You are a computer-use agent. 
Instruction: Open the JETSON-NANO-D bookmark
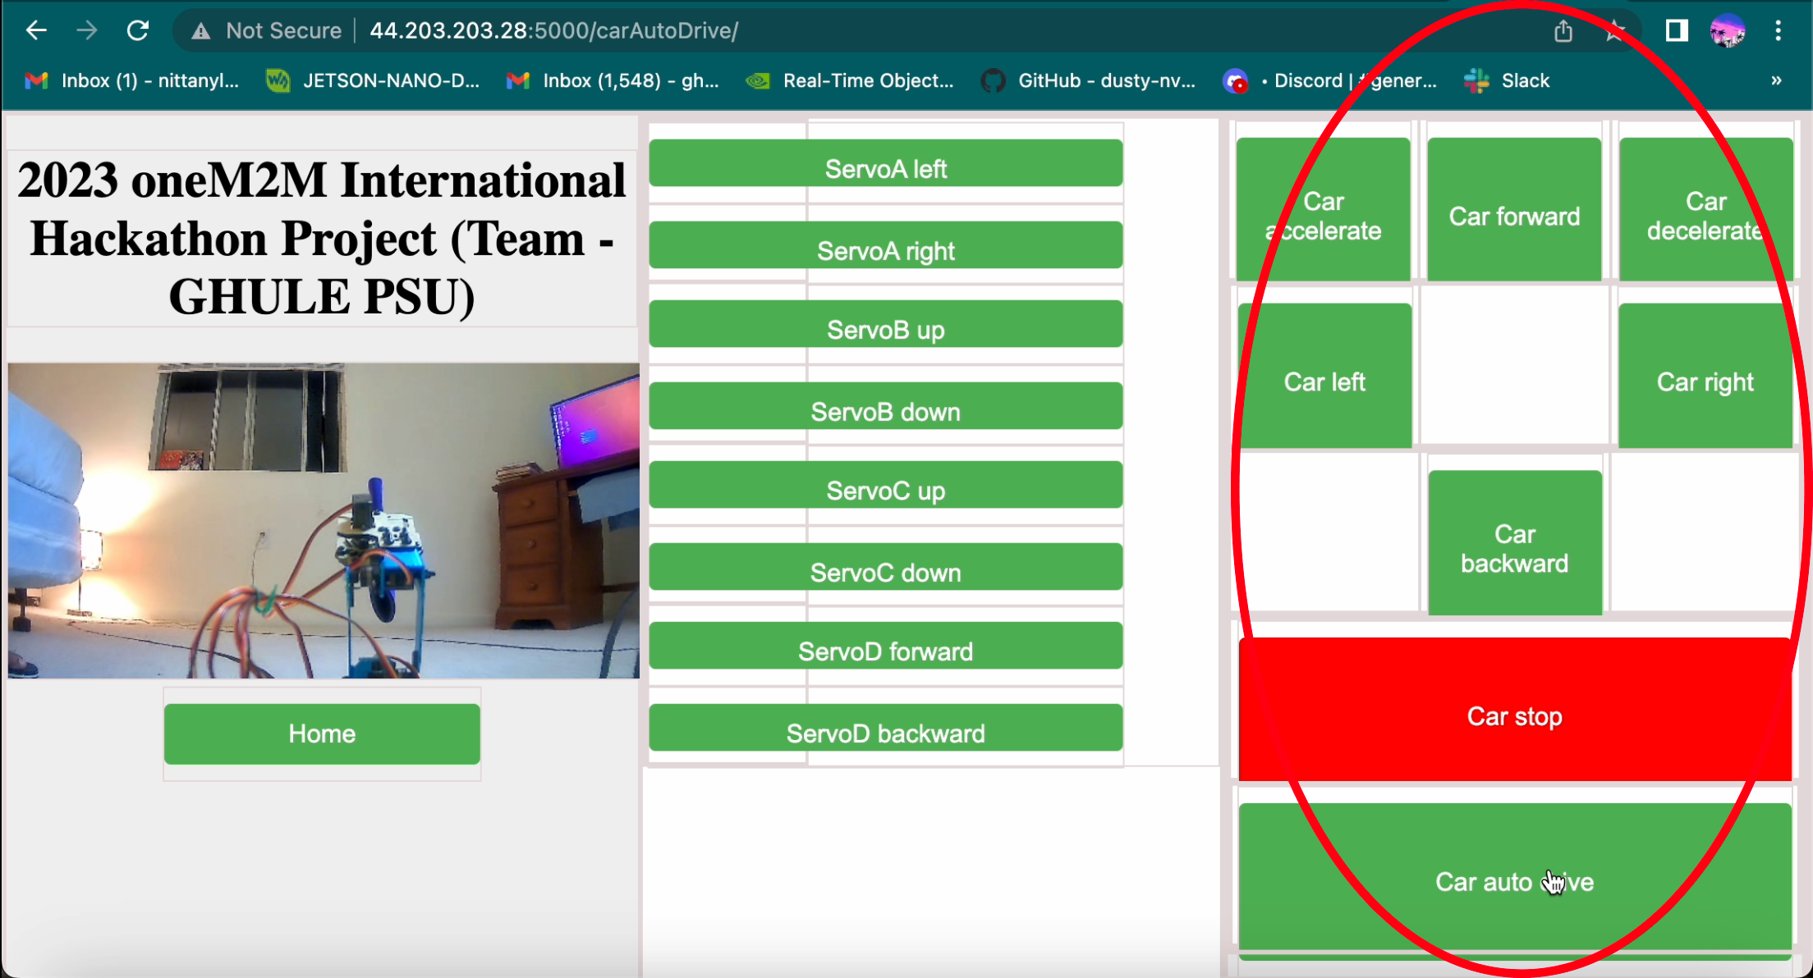tap(374, 80)
